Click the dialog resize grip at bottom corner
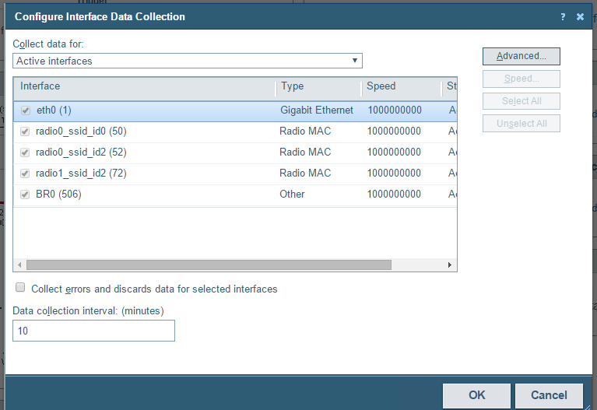597x410 pixels. coord(588,407)
